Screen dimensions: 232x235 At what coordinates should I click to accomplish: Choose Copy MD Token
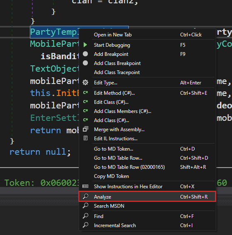tap(147, 176)
